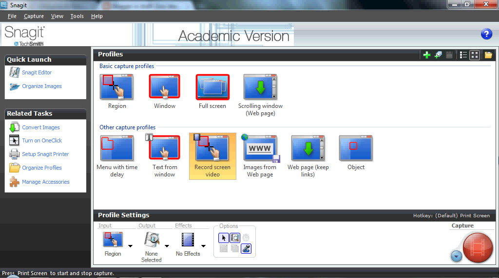499x278 pixels.
Task: Open the capture mode blue arrow dropdown
Action: click(x=456, y=256)
